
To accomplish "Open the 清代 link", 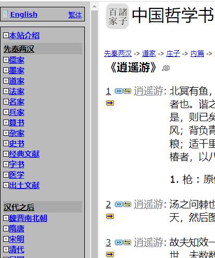I will tap(17, 250).
